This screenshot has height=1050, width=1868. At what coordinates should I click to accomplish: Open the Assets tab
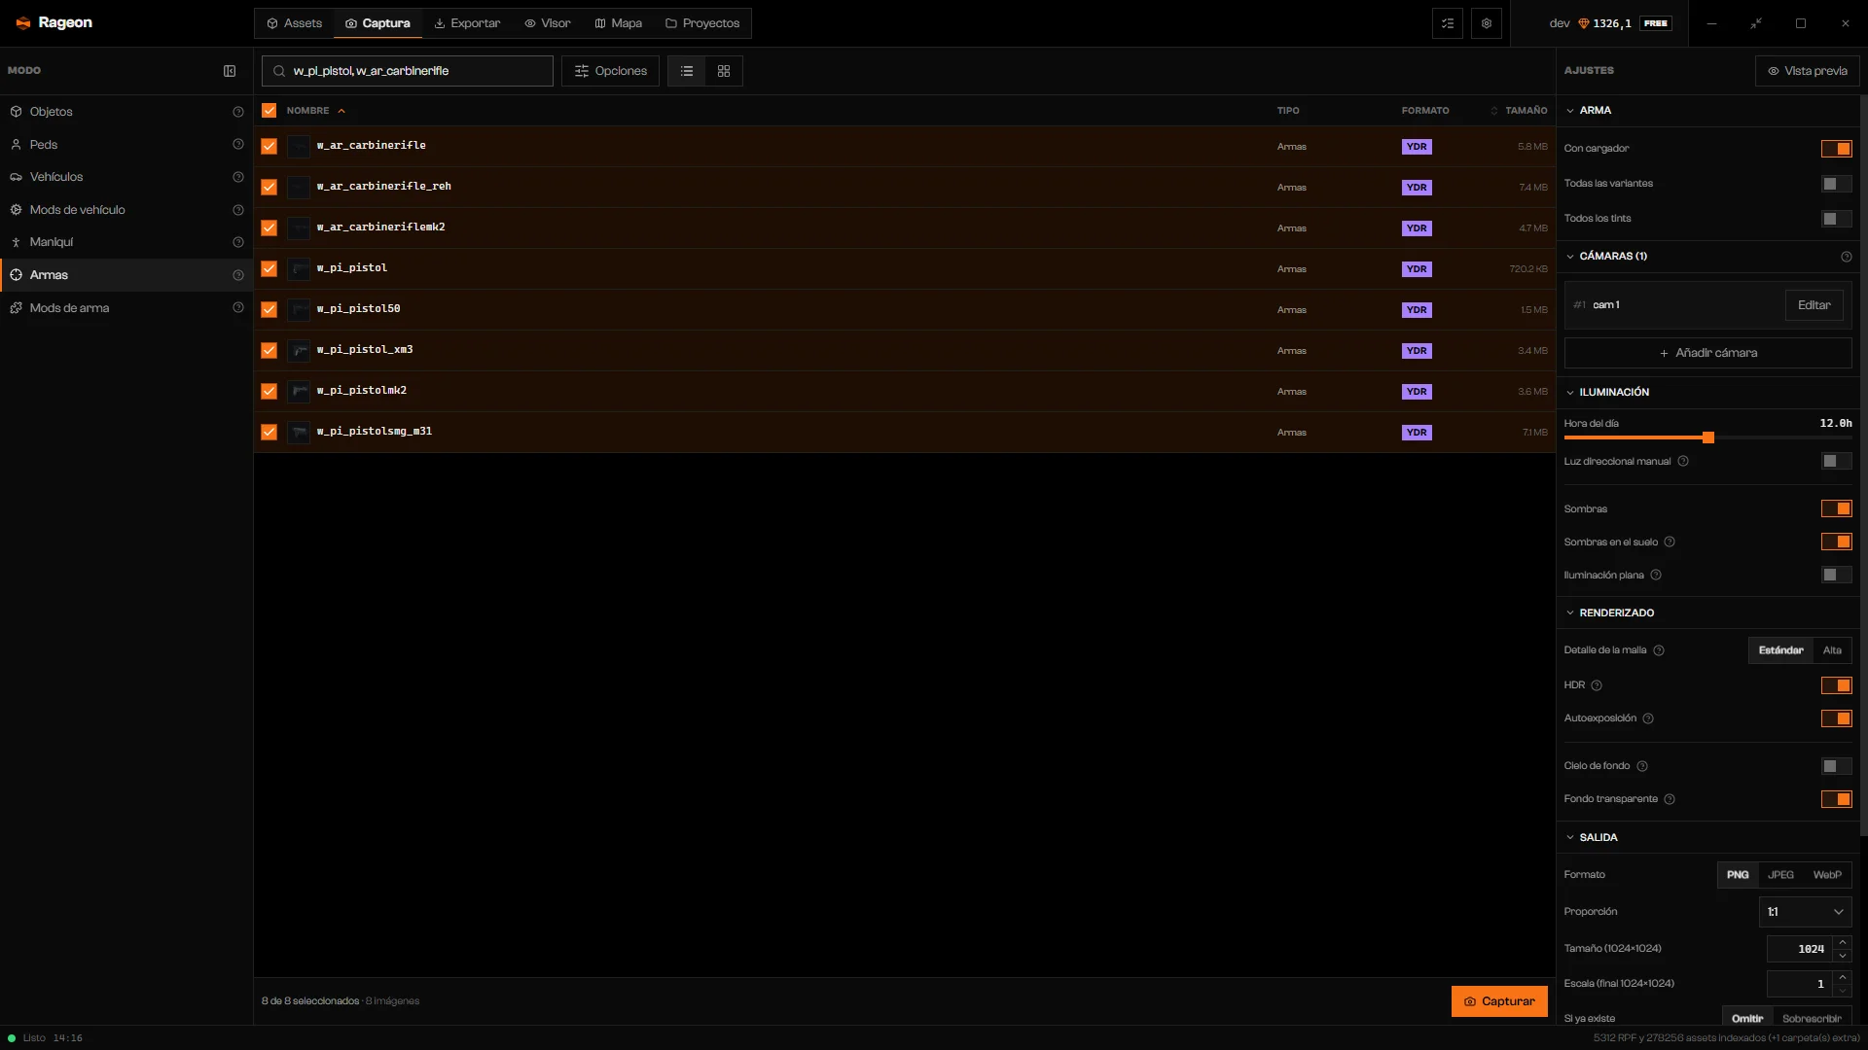tap(294, 23)
